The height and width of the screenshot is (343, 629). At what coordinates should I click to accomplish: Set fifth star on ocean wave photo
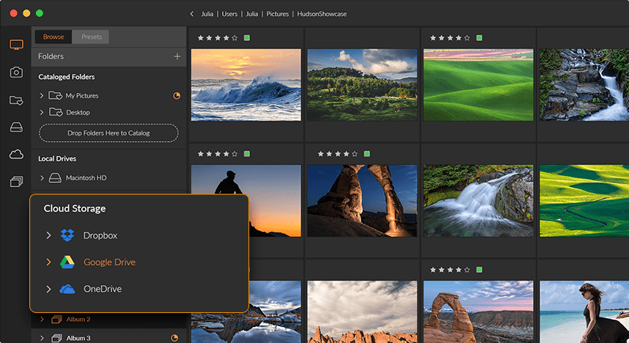point(235,38)
